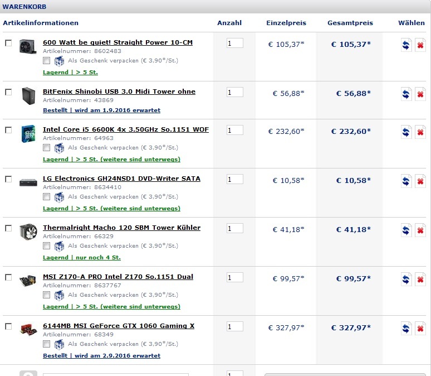Click the update icon for BitFenix Shinobi

pos(406,94)
